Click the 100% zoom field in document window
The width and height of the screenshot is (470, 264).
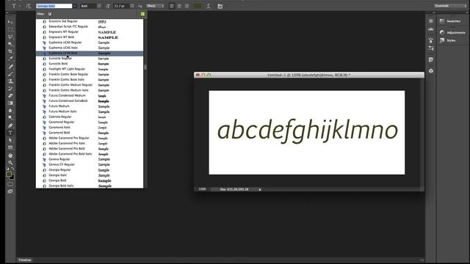[203, 189]
